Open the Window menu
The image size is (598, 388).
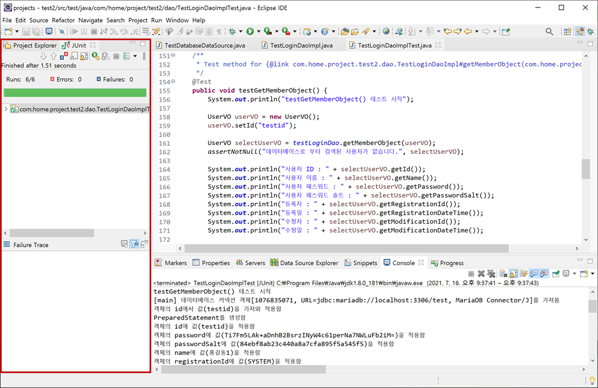click(x=177, y=20)
